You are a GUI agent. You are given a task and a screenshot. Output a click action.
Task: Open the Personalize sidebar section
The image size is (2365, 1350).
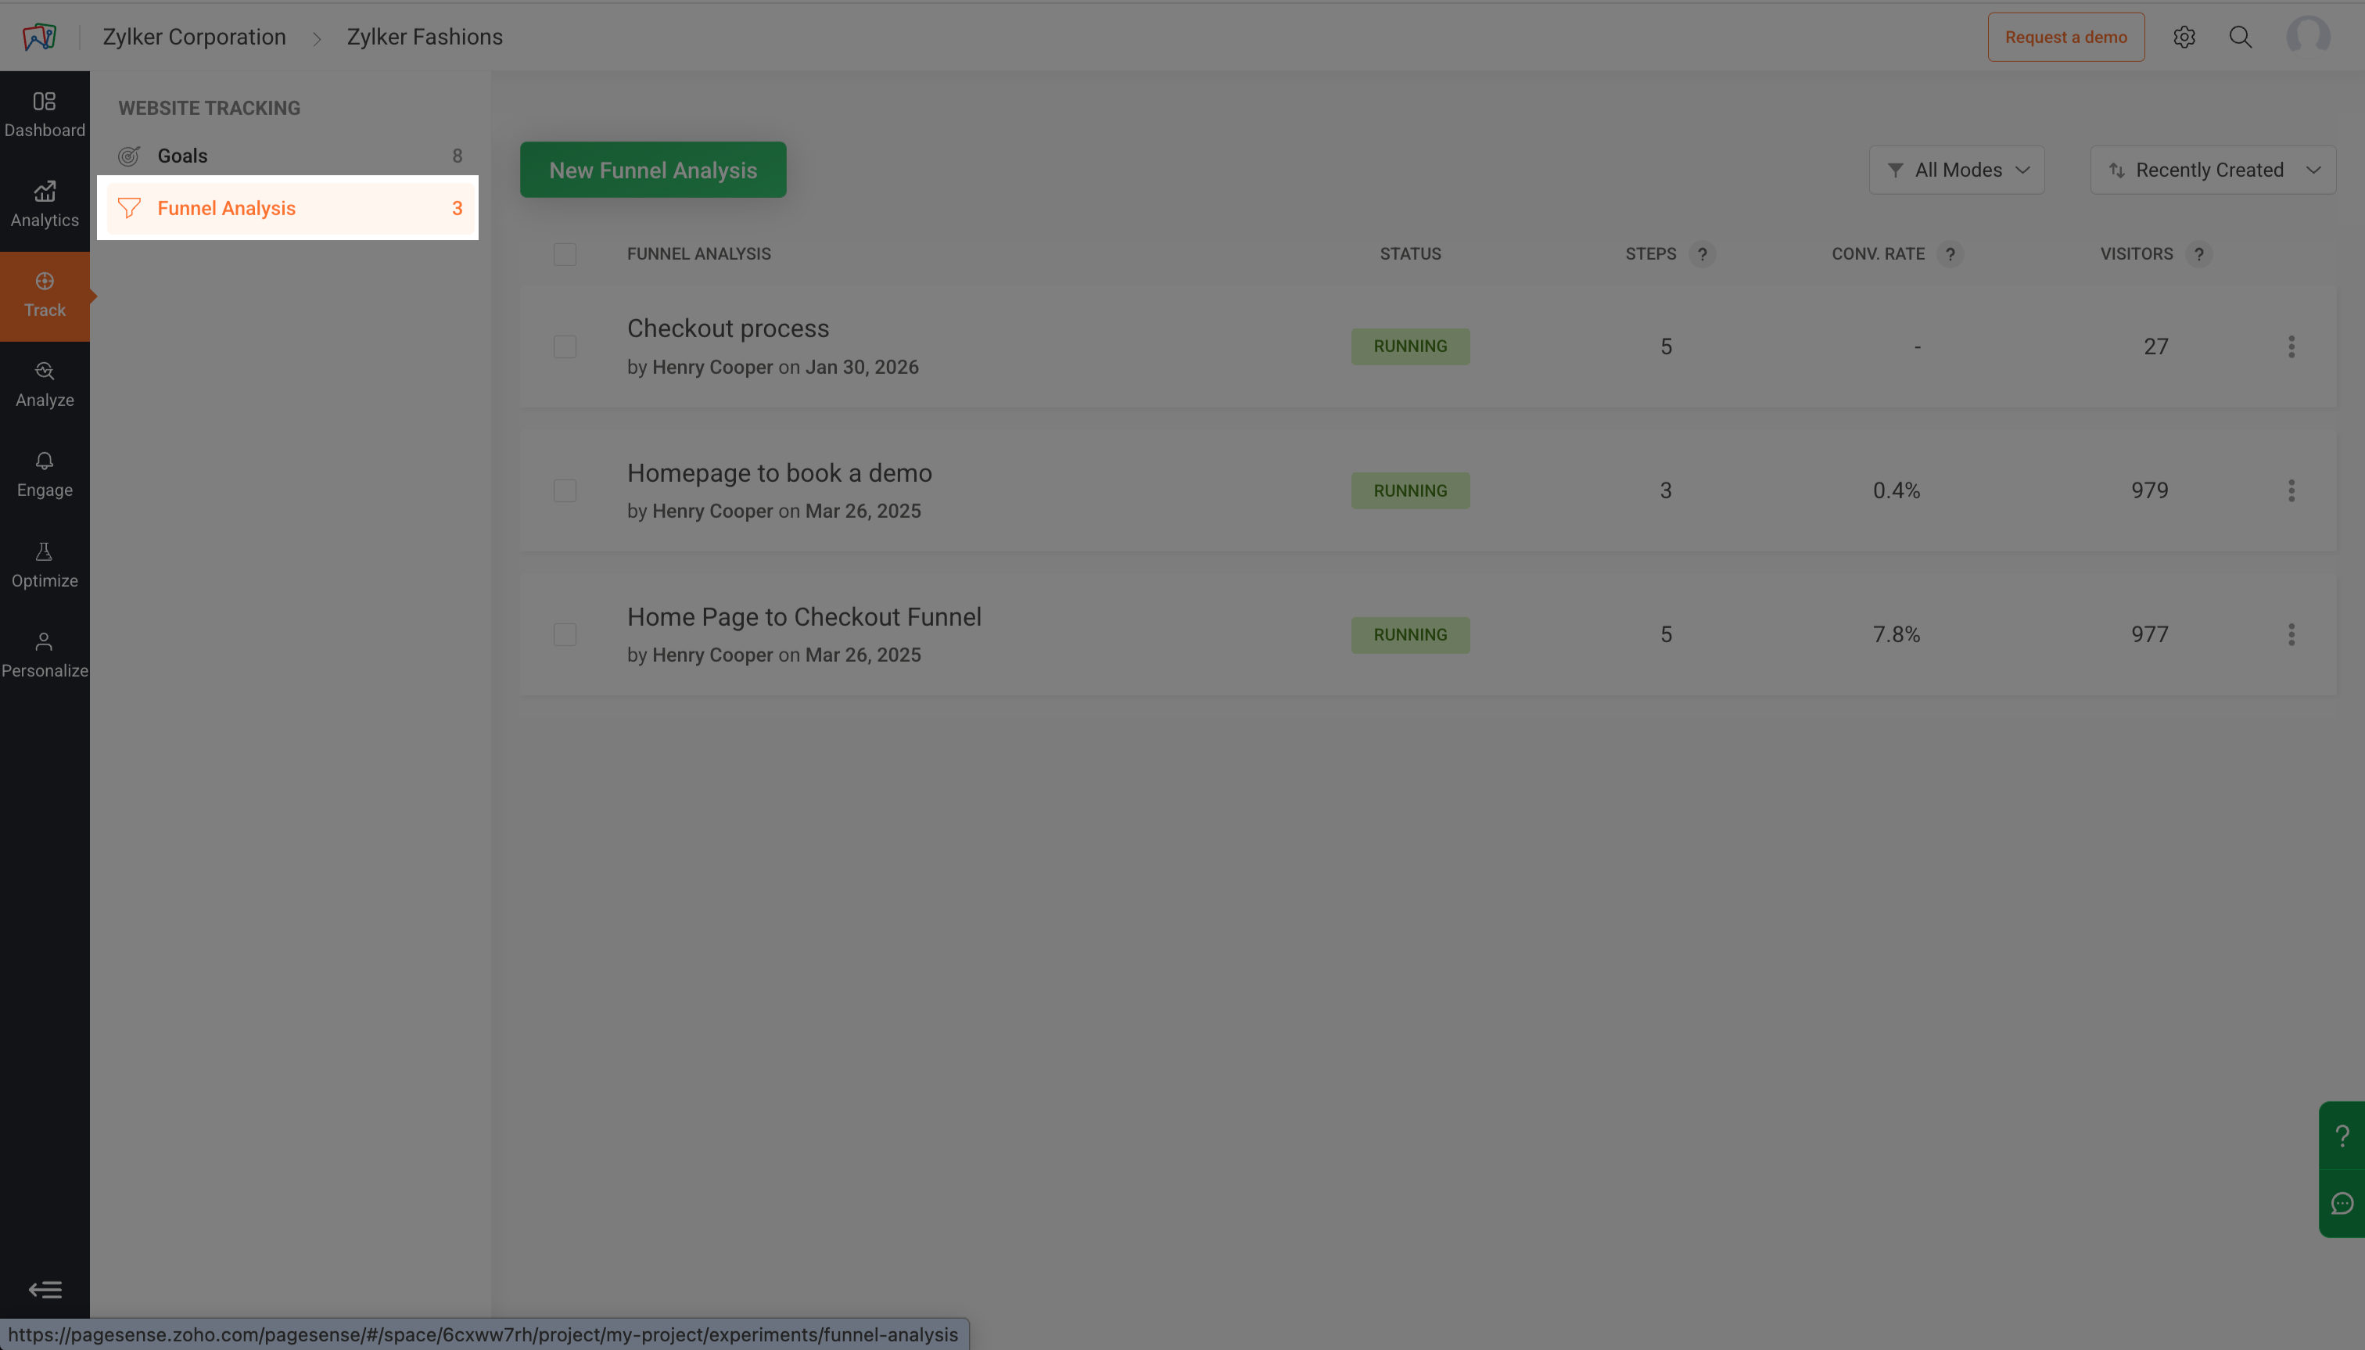click(x=45, y=655)
